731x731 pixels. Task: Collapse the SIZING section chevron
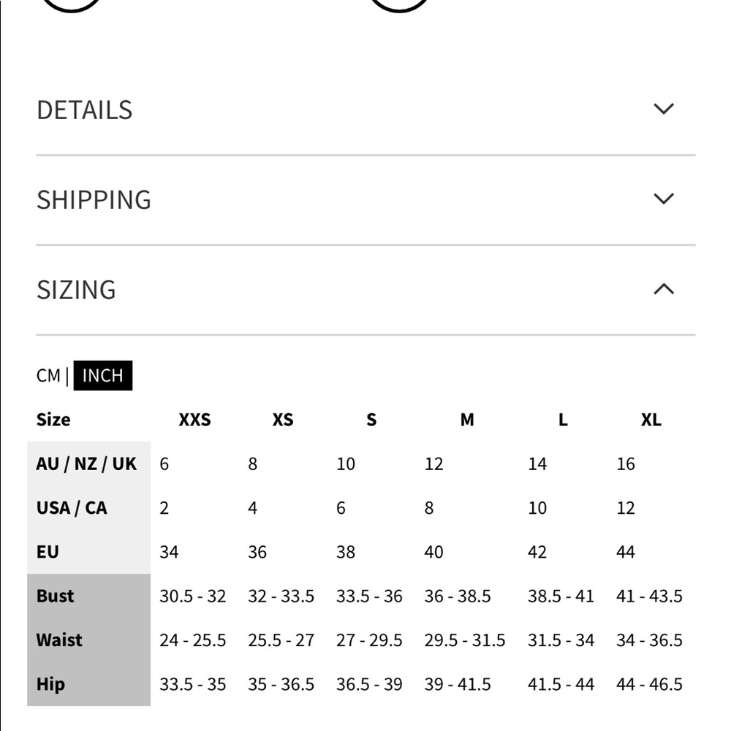(664, 289)
